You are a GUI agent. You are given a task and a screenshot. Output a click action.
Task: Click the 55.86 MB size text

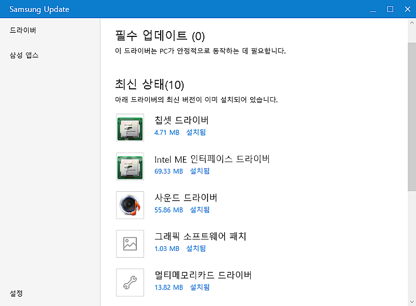tap(168, 210)
